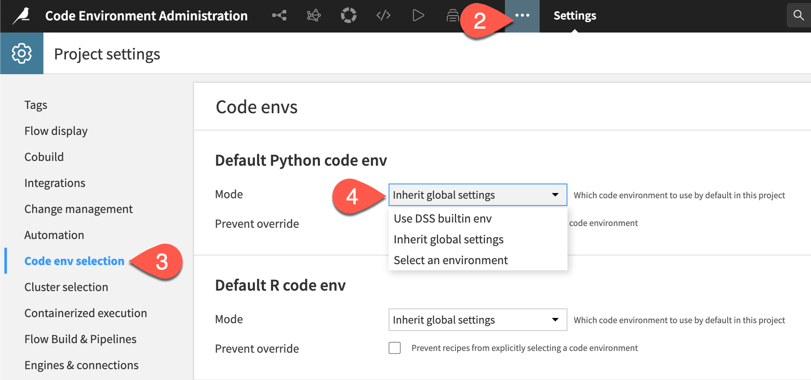Image resolution: width=811 pixels, height=380 pixels.
Task: Open Flow Build & Pipelines section
Action: (x=80, y=339)
